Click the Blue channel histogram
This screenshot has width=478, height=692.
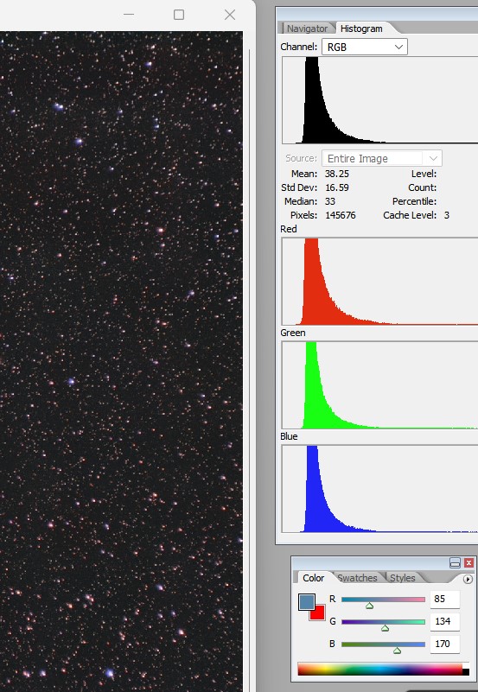pyautogui.click(x=379, y=489)
